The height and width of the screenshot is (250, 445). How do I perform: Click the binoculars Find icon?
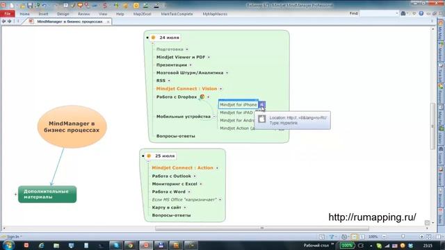(403, 13)
